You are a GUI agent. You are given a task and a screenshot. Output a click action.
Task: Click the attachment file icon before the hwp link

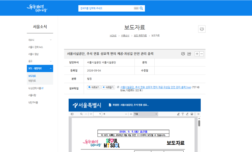118,87
